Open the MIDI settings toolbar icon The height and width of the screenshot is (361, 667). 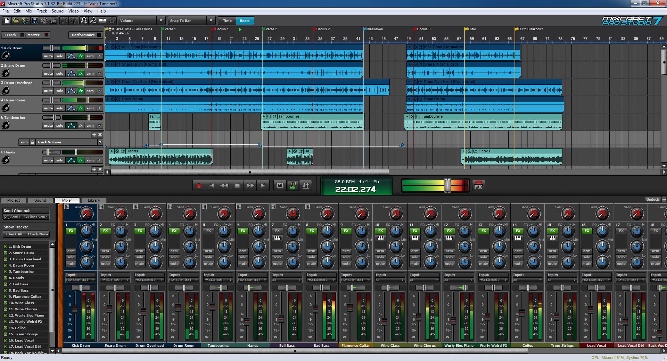tap(102, 21)
